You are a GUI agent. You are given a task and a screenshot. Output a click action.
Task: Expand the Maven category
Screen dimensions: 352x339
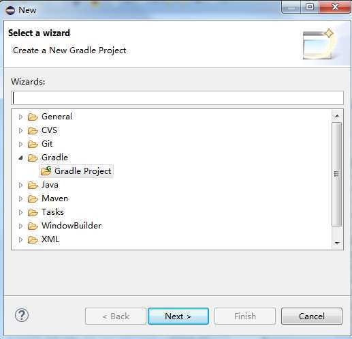coord(20,198)
